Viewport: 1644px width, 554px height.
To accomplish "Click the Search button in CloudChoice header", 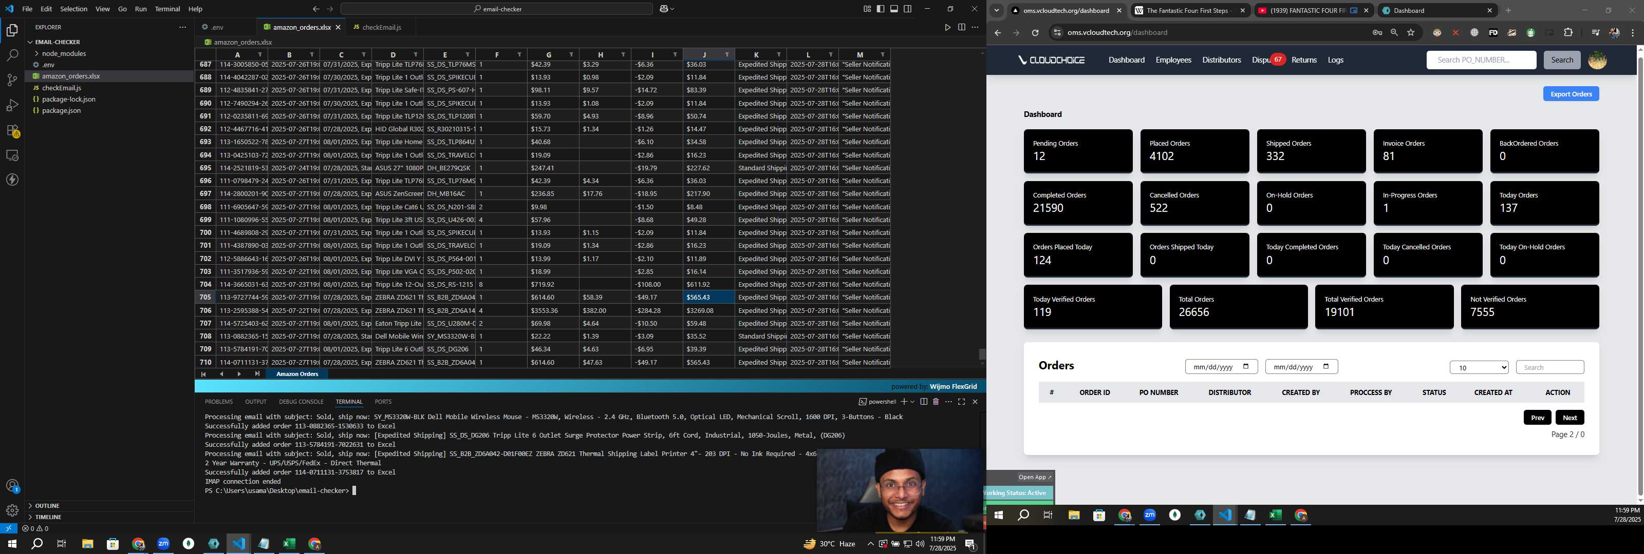I will click(1562, 60).
